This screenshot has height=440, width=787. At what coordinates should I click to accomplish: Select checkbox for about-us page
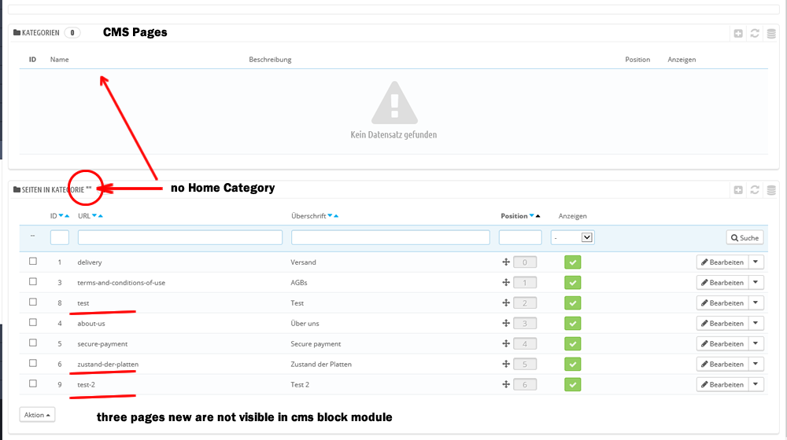33,322
